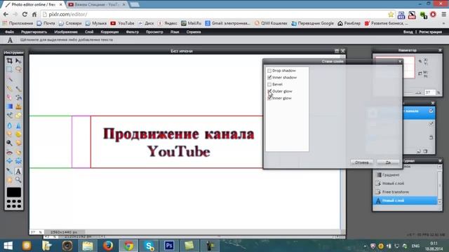
Task: Click the Регистрация link
Action: pyautogui.click(x=430, y=32)
